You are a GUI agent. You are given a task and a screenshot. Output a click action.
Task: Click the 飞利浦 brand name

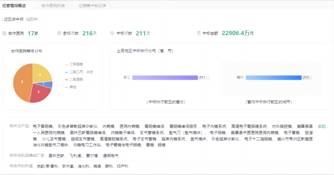pyautogui.click(x=75, y=156)
